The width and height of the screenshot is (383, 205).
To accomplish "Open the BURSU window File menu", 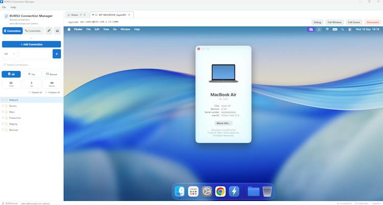I will (x=4, y=7).
